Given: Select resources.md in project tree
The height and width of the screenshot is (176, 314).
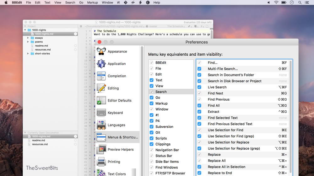Looking at the screenshot, I should click(x=43, y=50).
